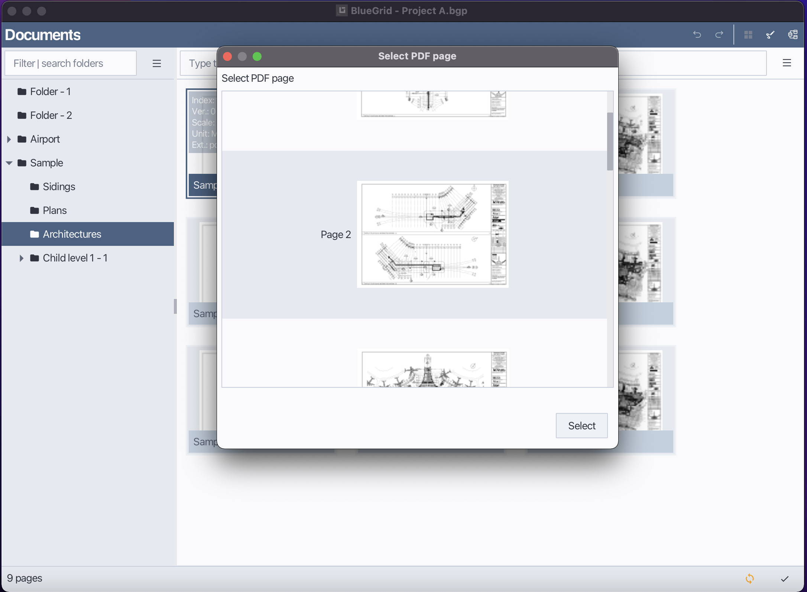Screen dimensions: 807x592
Task: Click the Redo icon in the toolbar
Action: pyautogui.click(x=719, y=34)
